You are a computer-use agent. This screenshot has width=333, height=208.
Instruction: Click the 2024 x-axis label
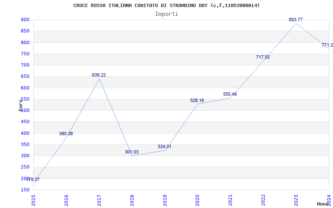click(329, 201)
